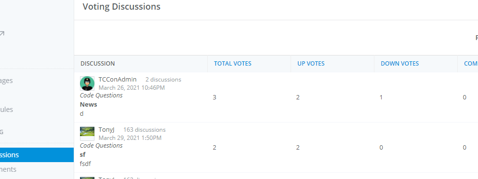Click the 2 discussions count beside TCConAdmin
Image resolution: width=478 pixels, height=179 pixels.
coord(163,80)
